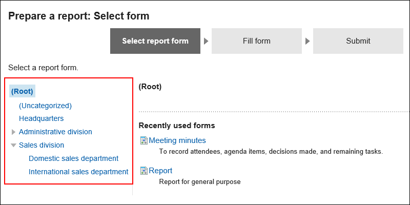Click the 'Recently used forms' heading
The image size is (410, 205).
click(x=177, y=126)
